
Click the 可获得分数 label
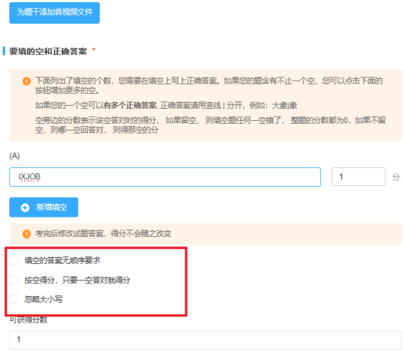coord(28,320)
